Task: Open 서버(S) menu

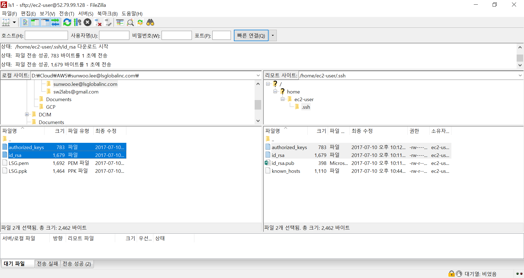Action: pos(86,14)
